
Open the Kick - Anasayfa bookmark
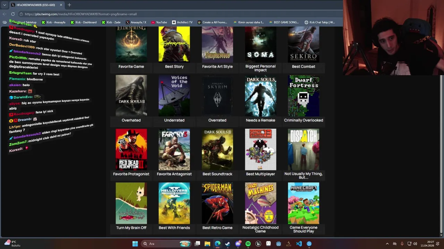(53, 22)
